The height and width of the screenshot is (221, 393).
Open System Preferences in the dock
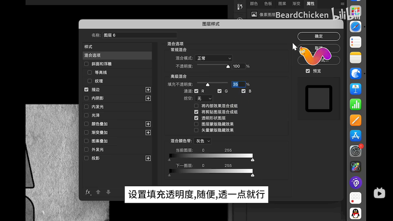pyautogui.click(x=355, y=151)
